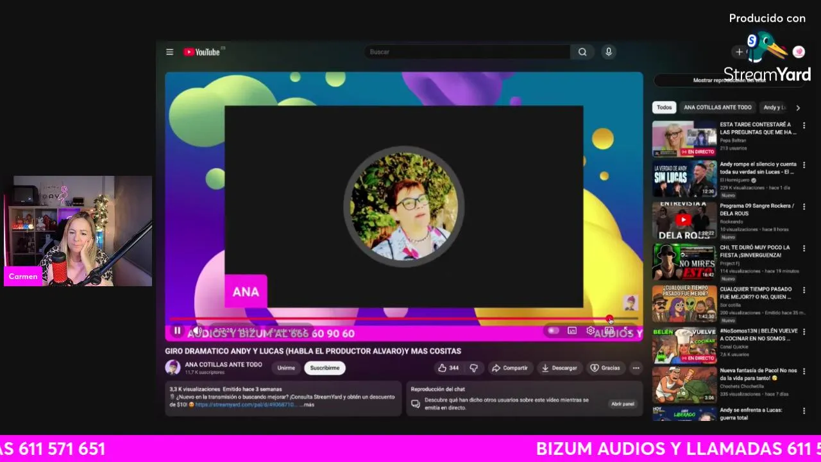Image resolution: width=821 pixels, height=462 pixels.
Task: Seek using the red video progress bar
Action: click(x=403, y=319)
